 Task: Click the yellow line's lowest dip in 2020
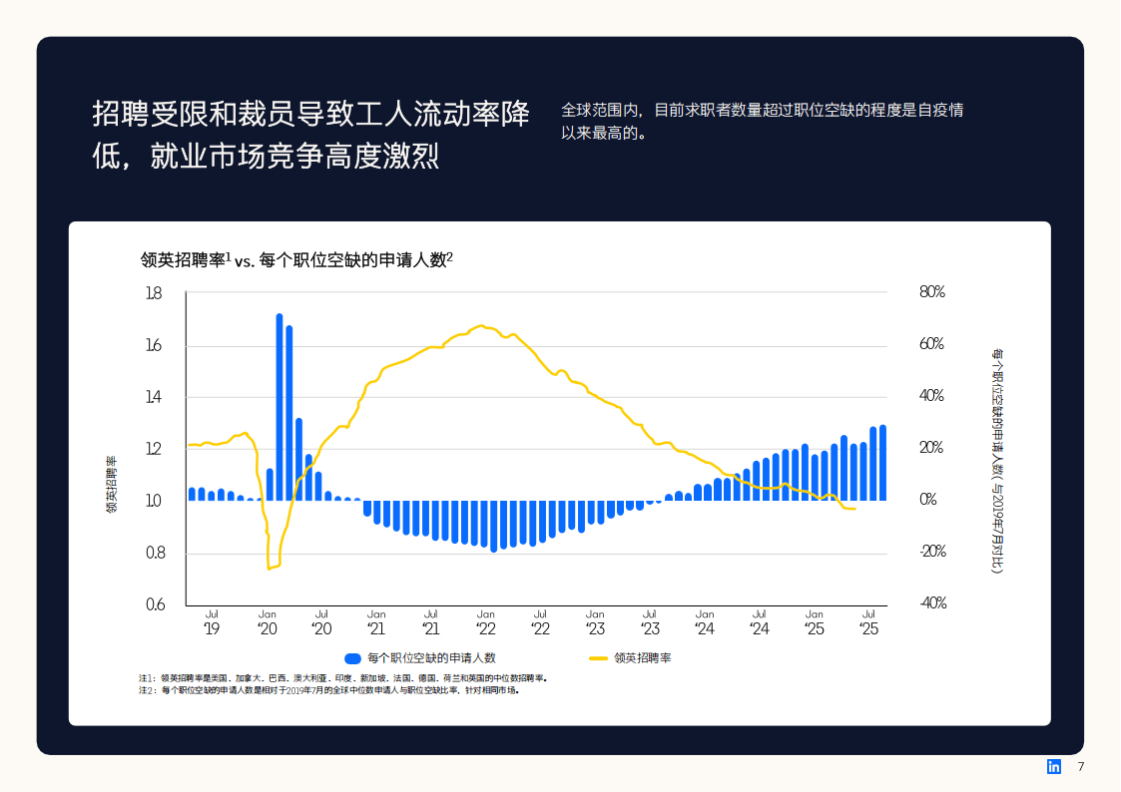pyautogui.click(x=270, y=568)
